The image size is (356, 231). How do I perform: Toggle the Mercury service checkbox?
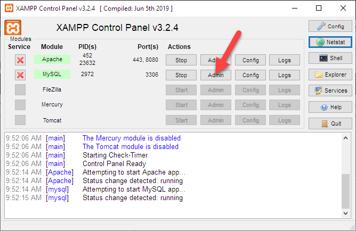pyautogui.click(x=20, y=105)
